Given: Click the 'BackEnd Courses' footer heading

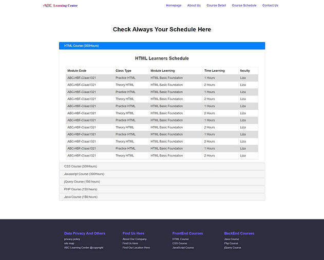Looking at the screenshot, I should click(x=239, y=233).
